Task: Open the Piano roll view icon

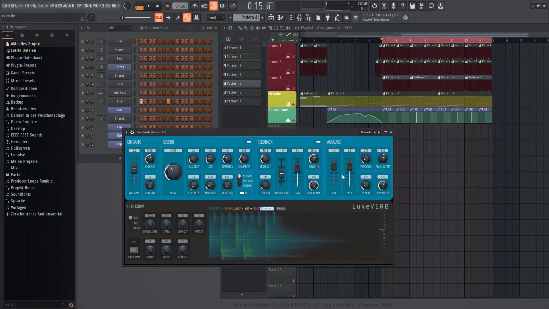Action: (x=280, y=18)
